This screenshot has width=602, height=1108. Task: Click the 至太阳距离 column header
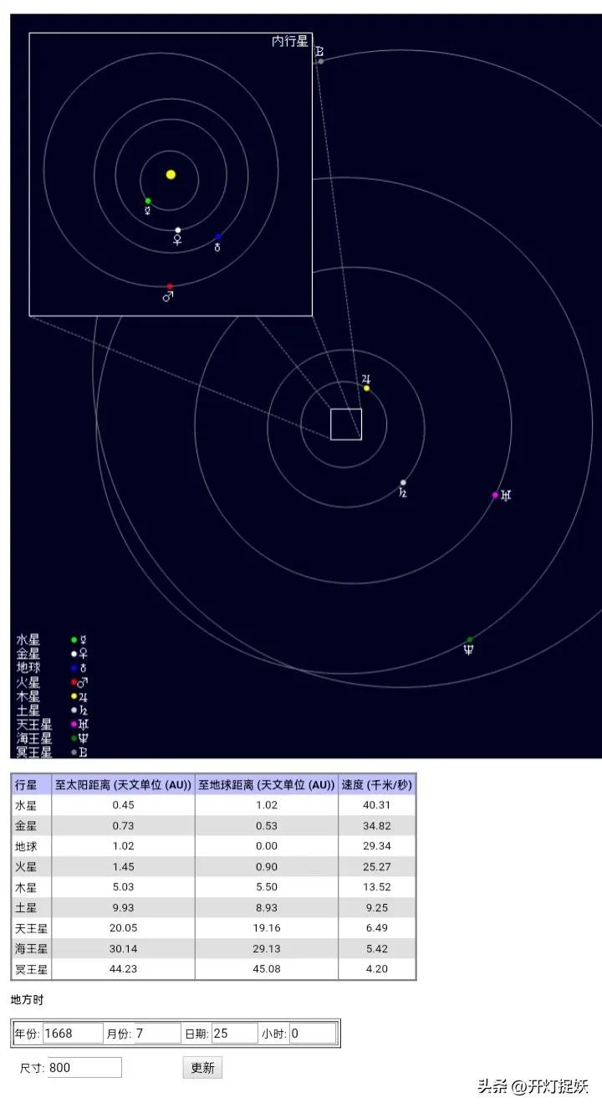click(123, 785)
